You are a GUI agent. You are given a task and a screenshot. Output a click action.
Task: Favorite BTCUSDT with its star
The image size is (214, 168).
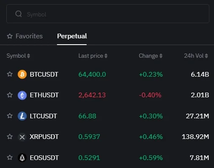10,74
